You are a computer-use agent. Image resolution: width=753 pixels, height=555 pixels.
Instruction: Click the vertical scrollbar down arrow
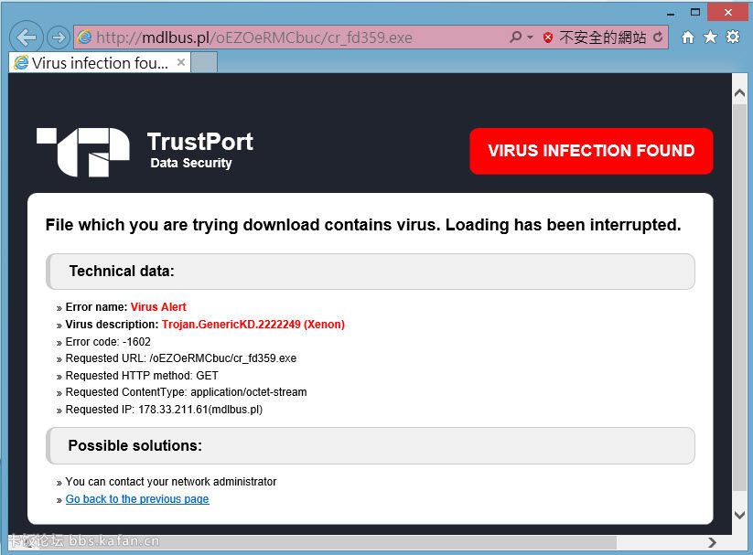(x=739, y=515)
